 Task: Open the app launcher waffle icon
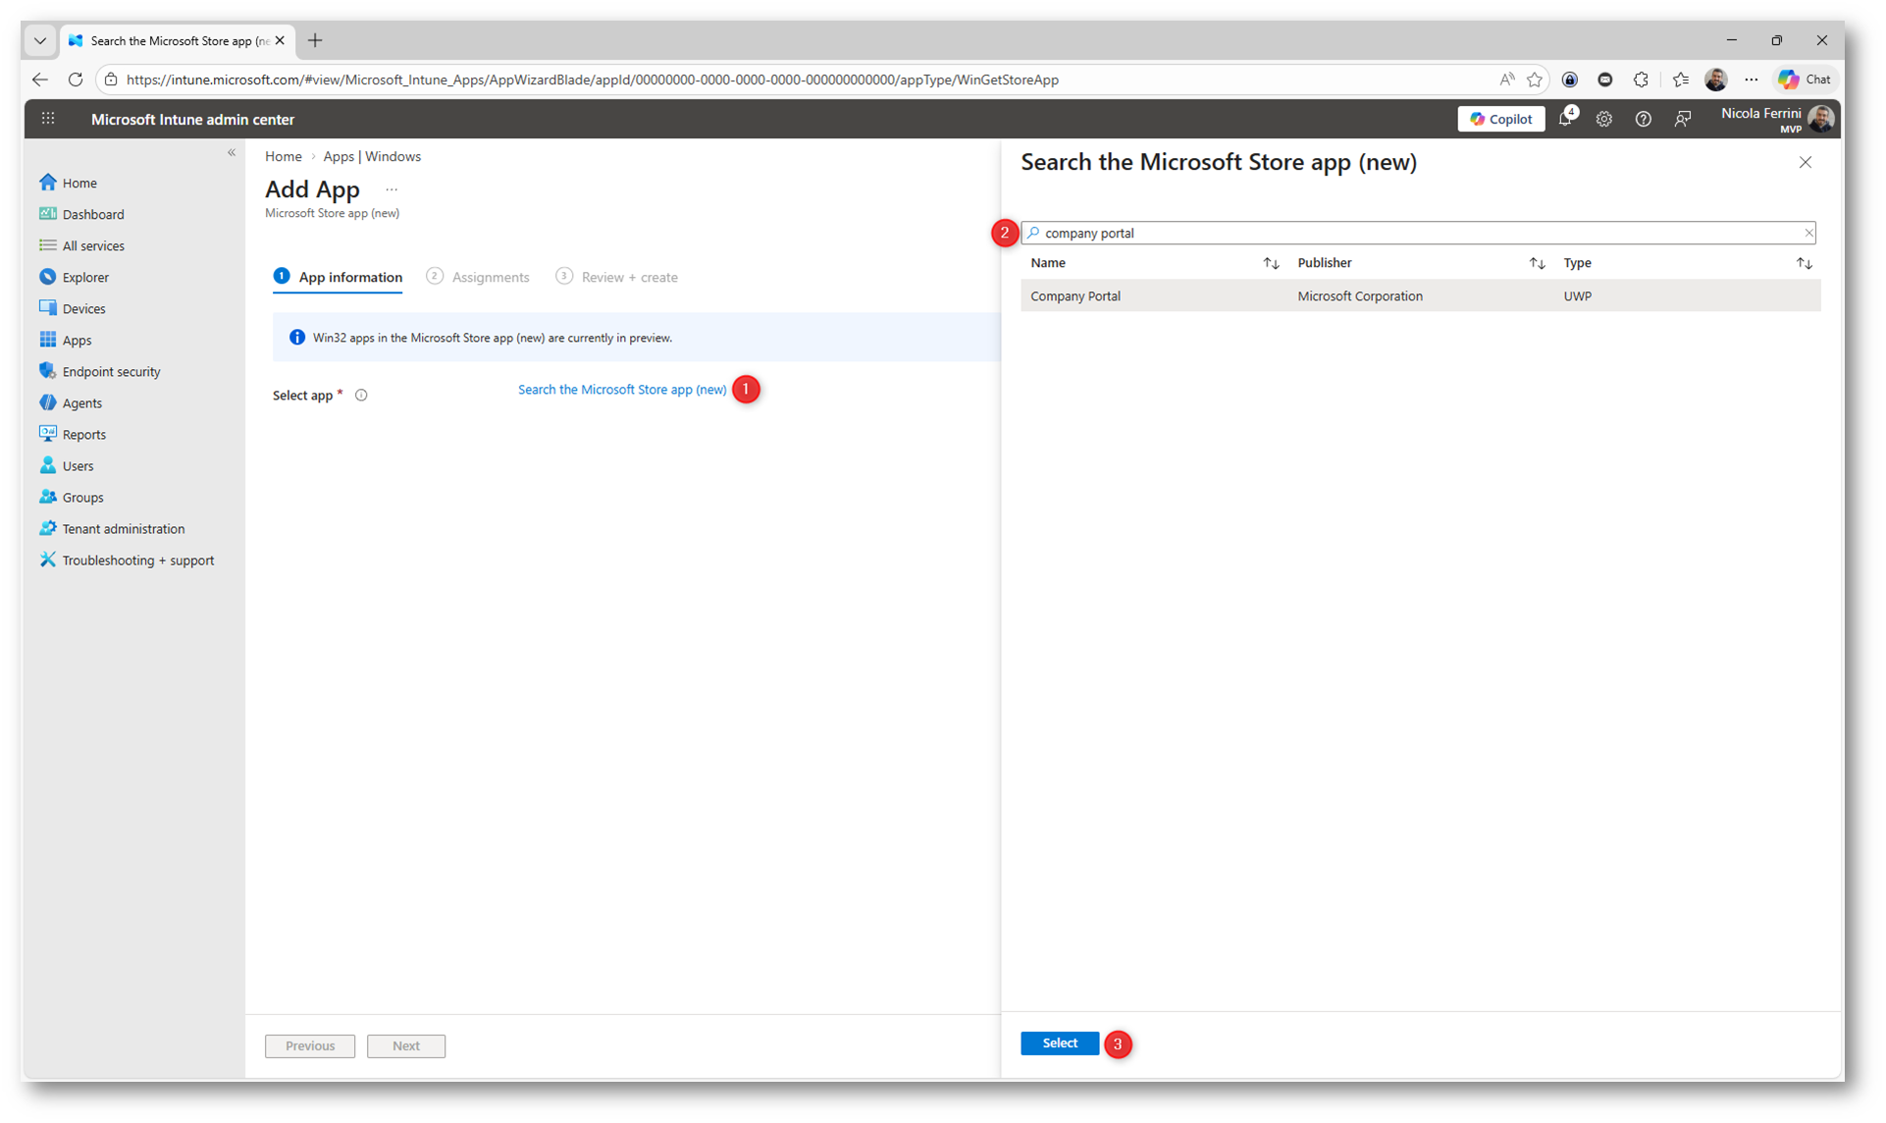coord(48,119)
